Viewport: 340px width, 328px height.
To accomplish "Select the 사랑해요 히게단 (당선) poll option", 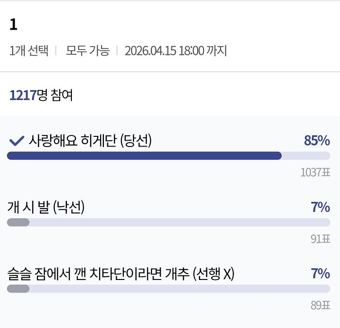I will (90, 141).
